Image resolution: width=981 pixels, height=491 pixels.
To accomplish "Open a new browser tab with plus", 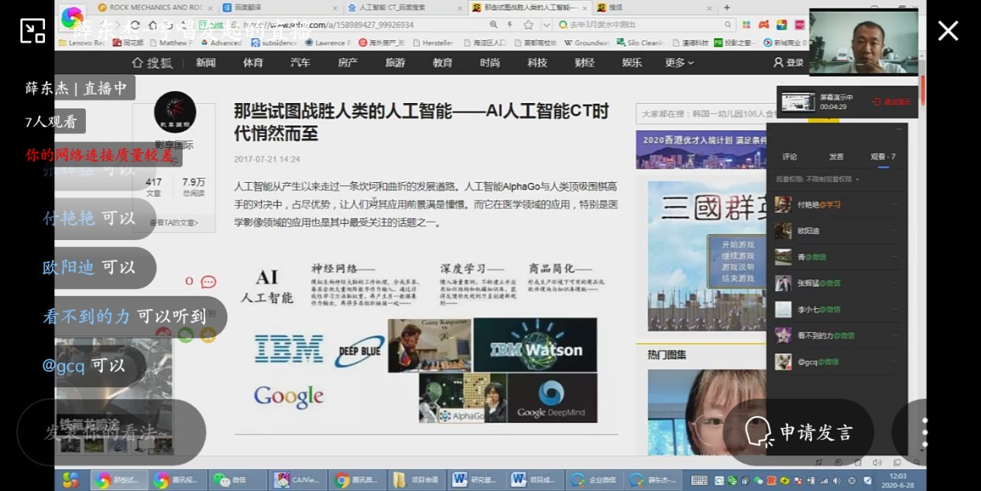I will (725, 8).
